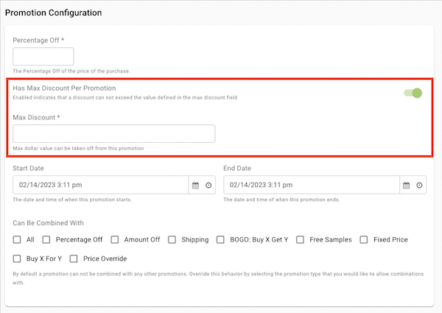The image size is (442, 313).
Task: Check the Fixed Price checkbox
Action: [x=364, y=240]
